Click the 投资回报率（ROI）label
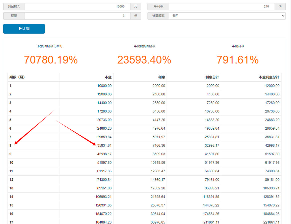 [50, 46]
